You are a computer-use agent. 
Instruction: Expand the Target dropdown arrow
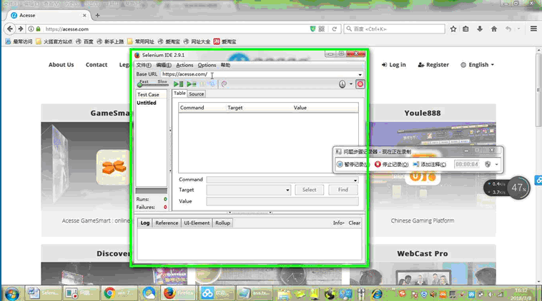click(287, 190)
